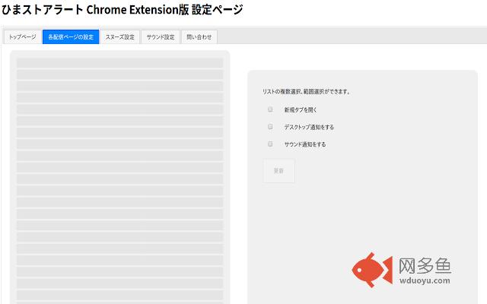Open the トップページ tab
Viewport: 487px width, 304px height.
click(x=22, y=37)
